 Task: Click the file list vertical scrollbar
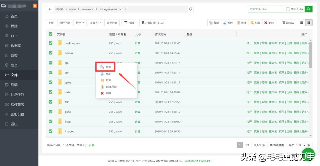coord(311,55)
